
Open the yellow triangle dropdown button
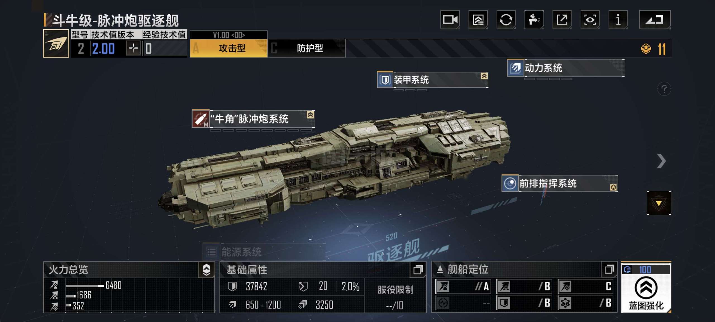pos(659,203)
